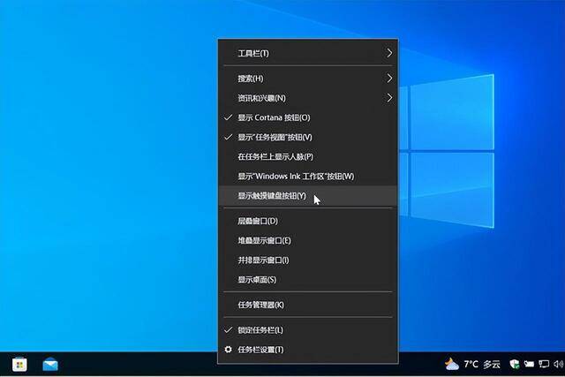Screen dimensions: 565x377
Task: Open the Mail app on the taskbar
Action: click(50, 365)
